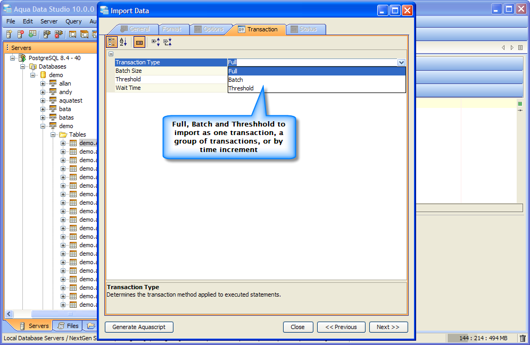Click the right tab navigation arrow behind dialog

[512, 48]
